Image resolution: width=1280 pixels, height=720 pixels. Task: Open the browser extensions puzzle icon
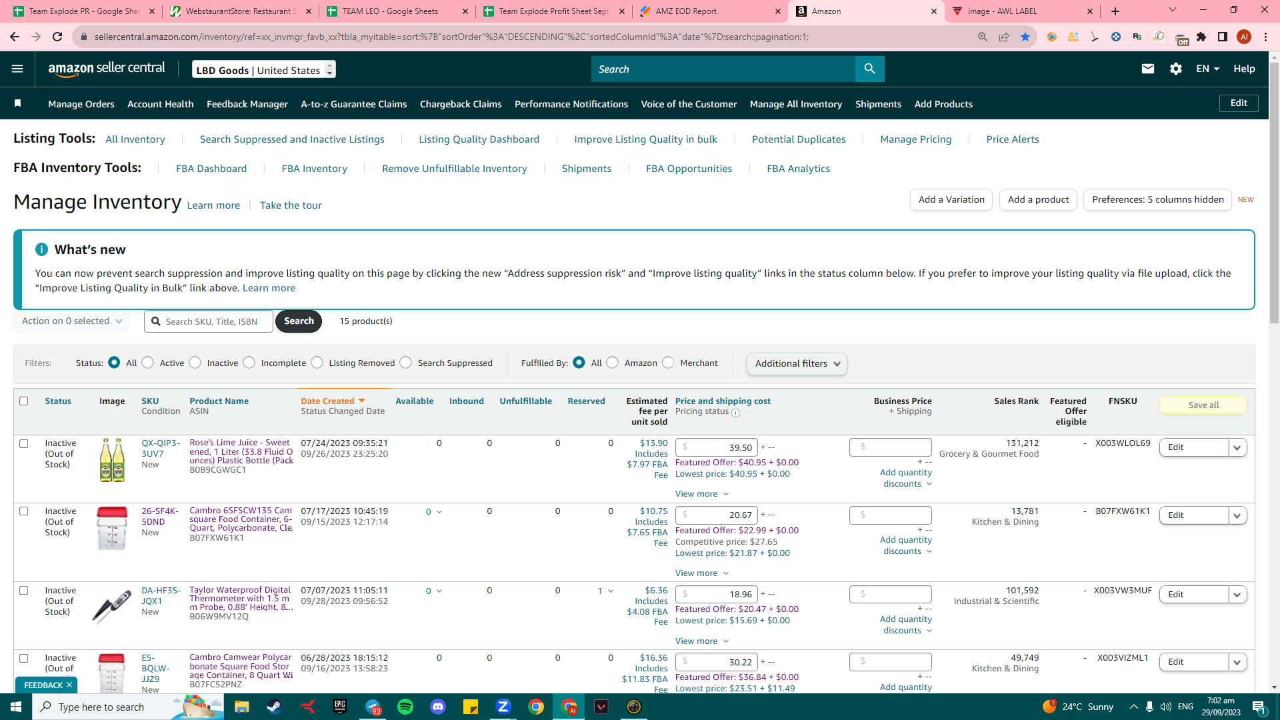[1201, 37]
